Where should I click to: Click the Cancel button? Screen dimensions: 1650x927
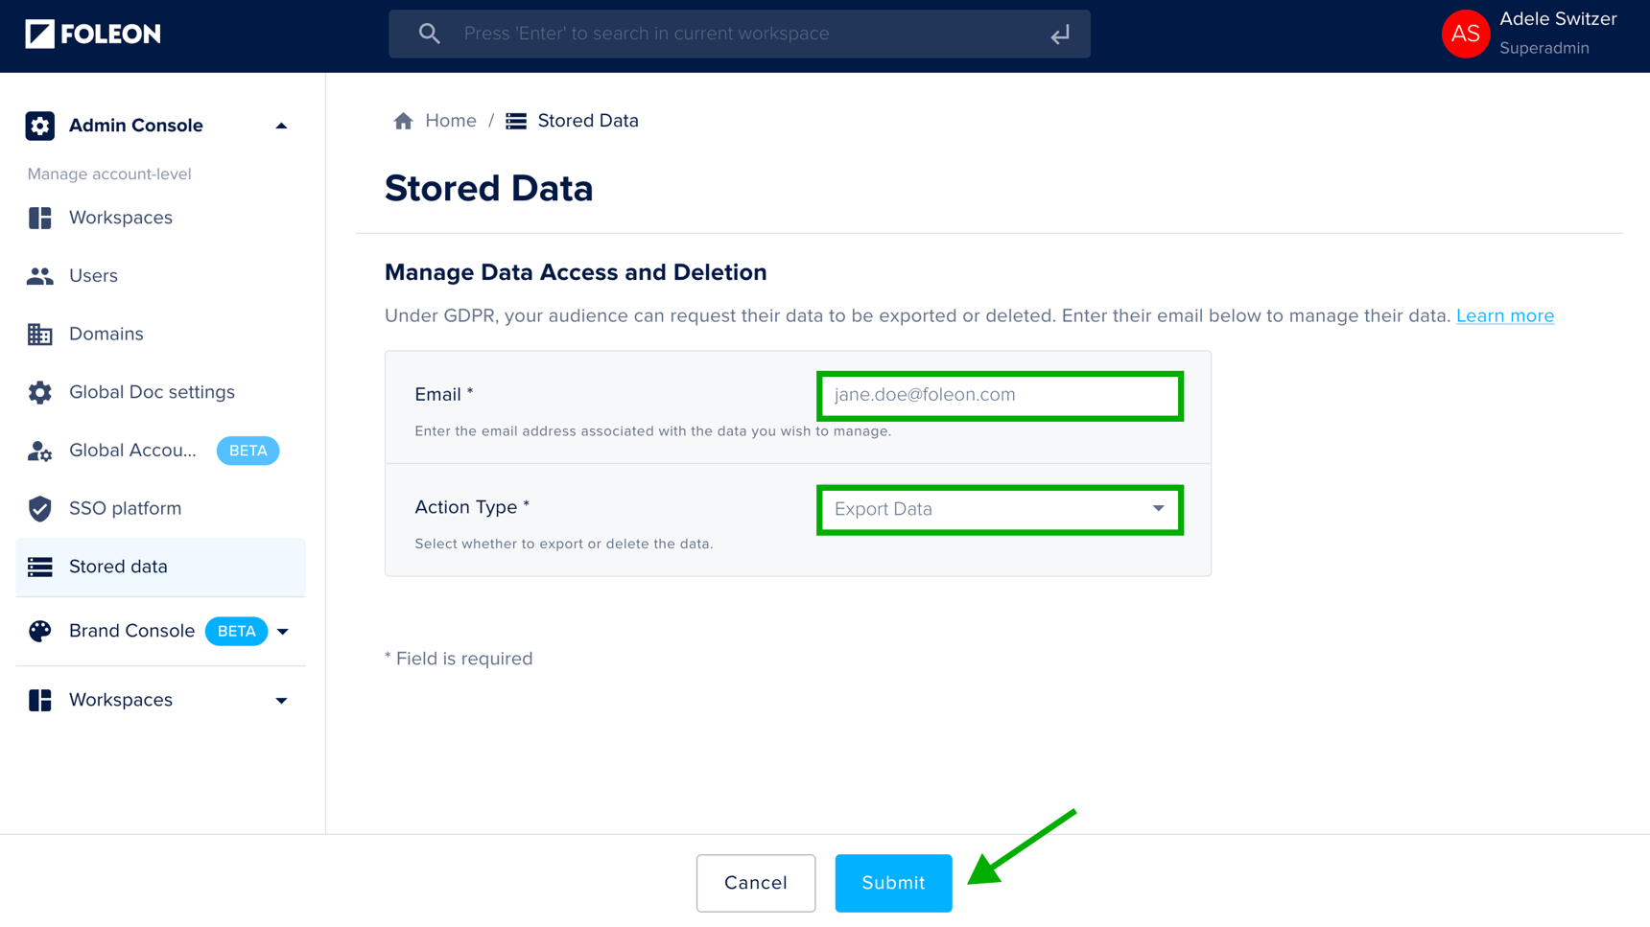click(x=756, y=883)
